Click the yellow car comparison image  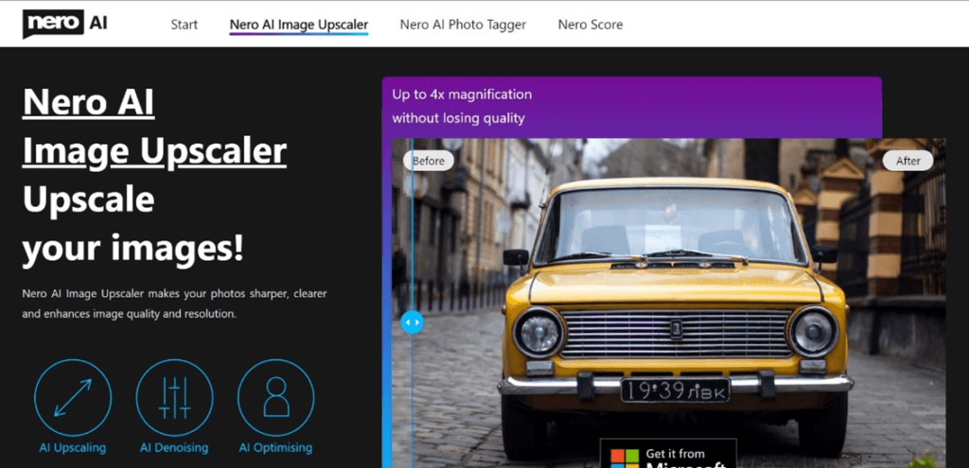coord(669,303)
